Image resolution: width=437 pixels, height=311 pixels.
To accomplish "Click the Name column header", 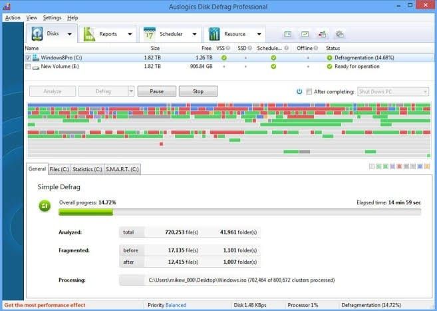I will click(x=32, y=48).
